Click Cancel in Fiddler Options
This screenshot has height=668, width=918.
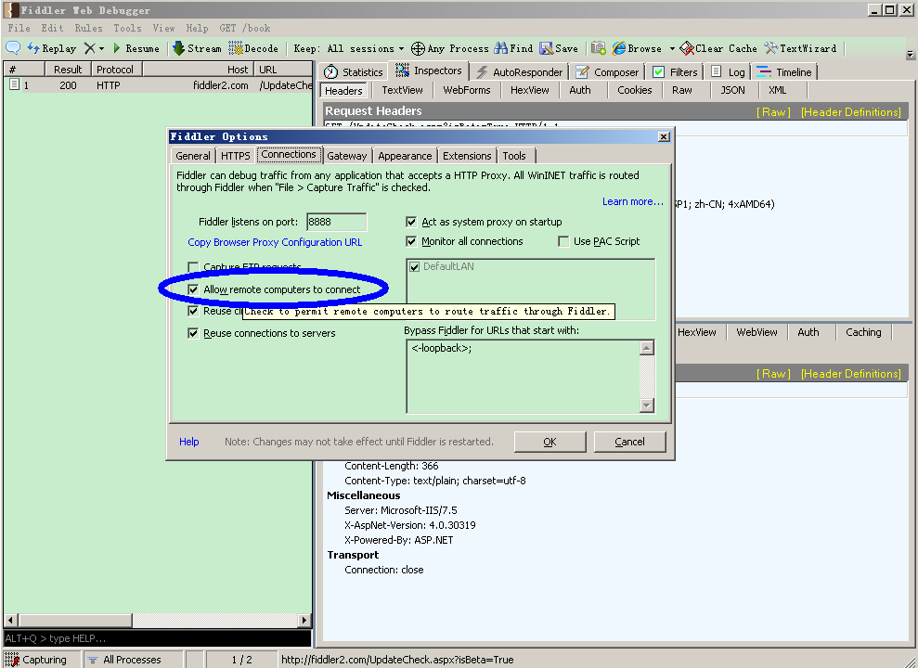629,442
